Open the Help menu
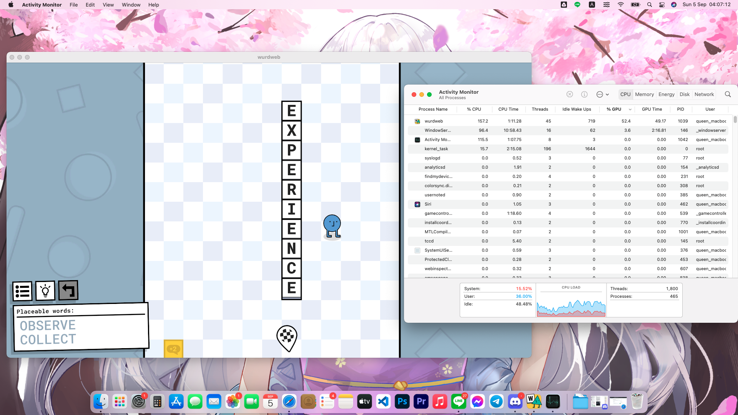Screen dimensions: 738x415 (153, 5)
